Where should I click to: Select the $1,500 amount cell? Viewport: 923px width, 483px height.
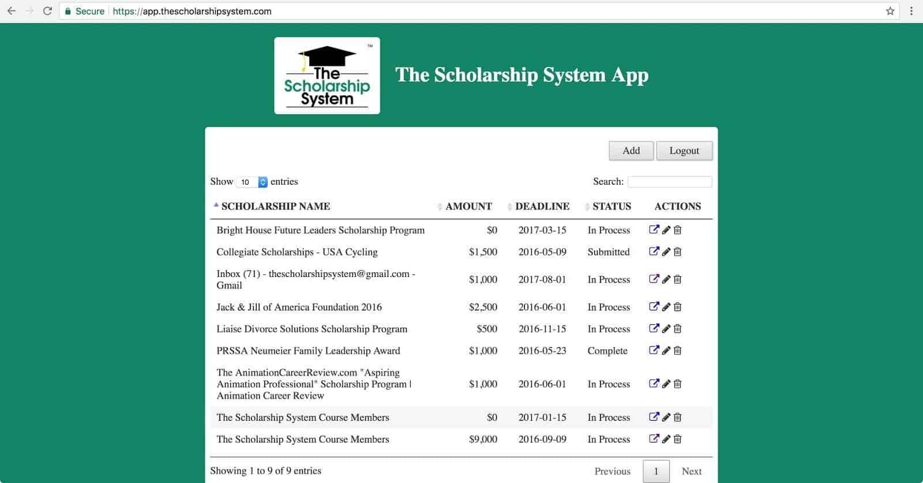tap(483, 252)
